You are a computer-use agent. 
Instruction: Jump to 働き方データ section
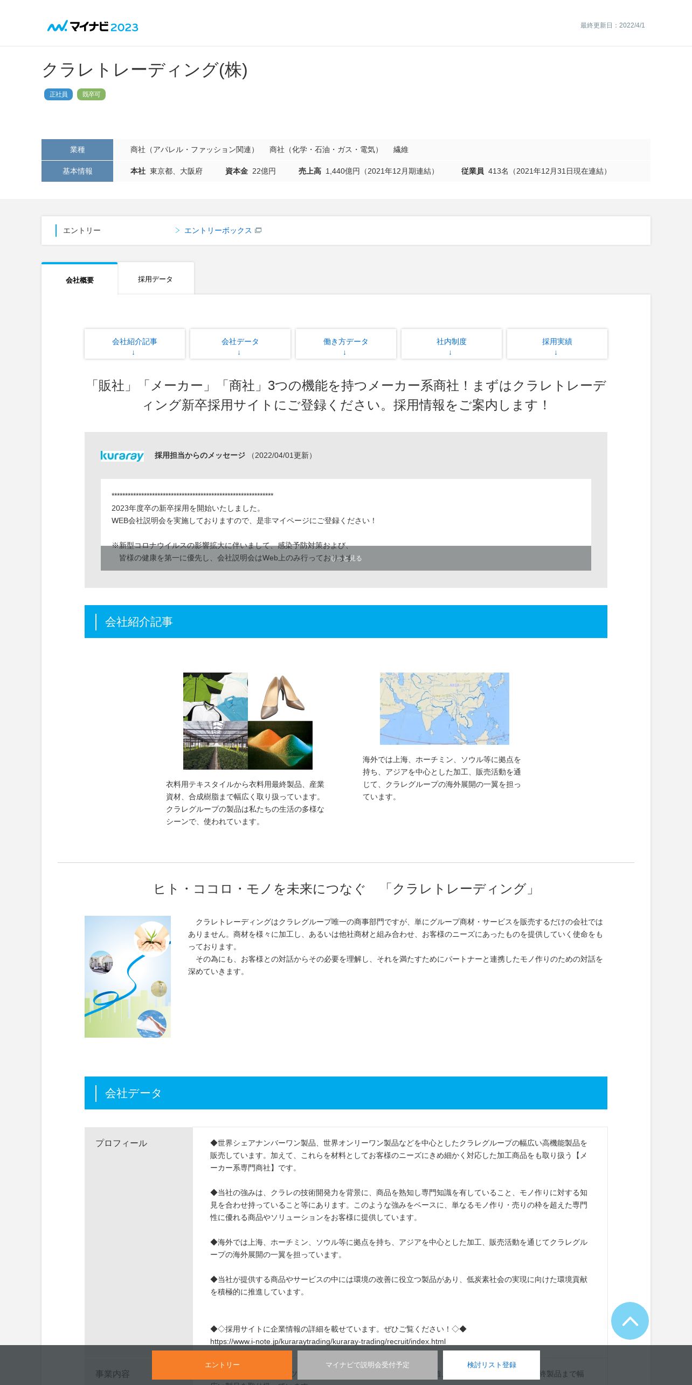[x=346, y=344]
